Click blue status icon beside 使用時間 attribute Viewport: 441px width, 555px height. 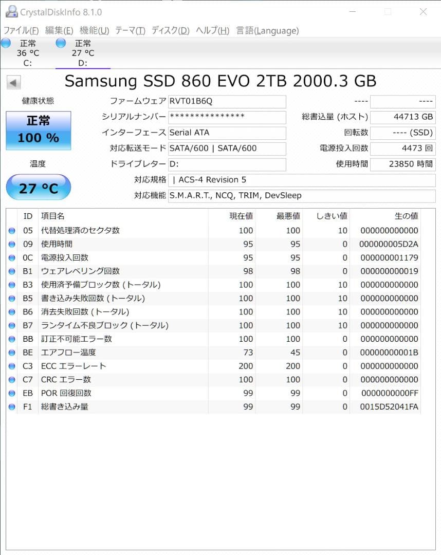[11, 244]
